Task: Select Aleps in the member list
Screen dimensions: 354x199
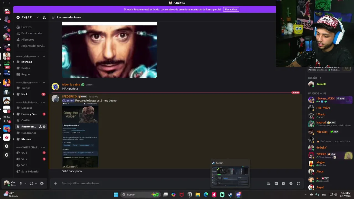Action: pos(329,171)
